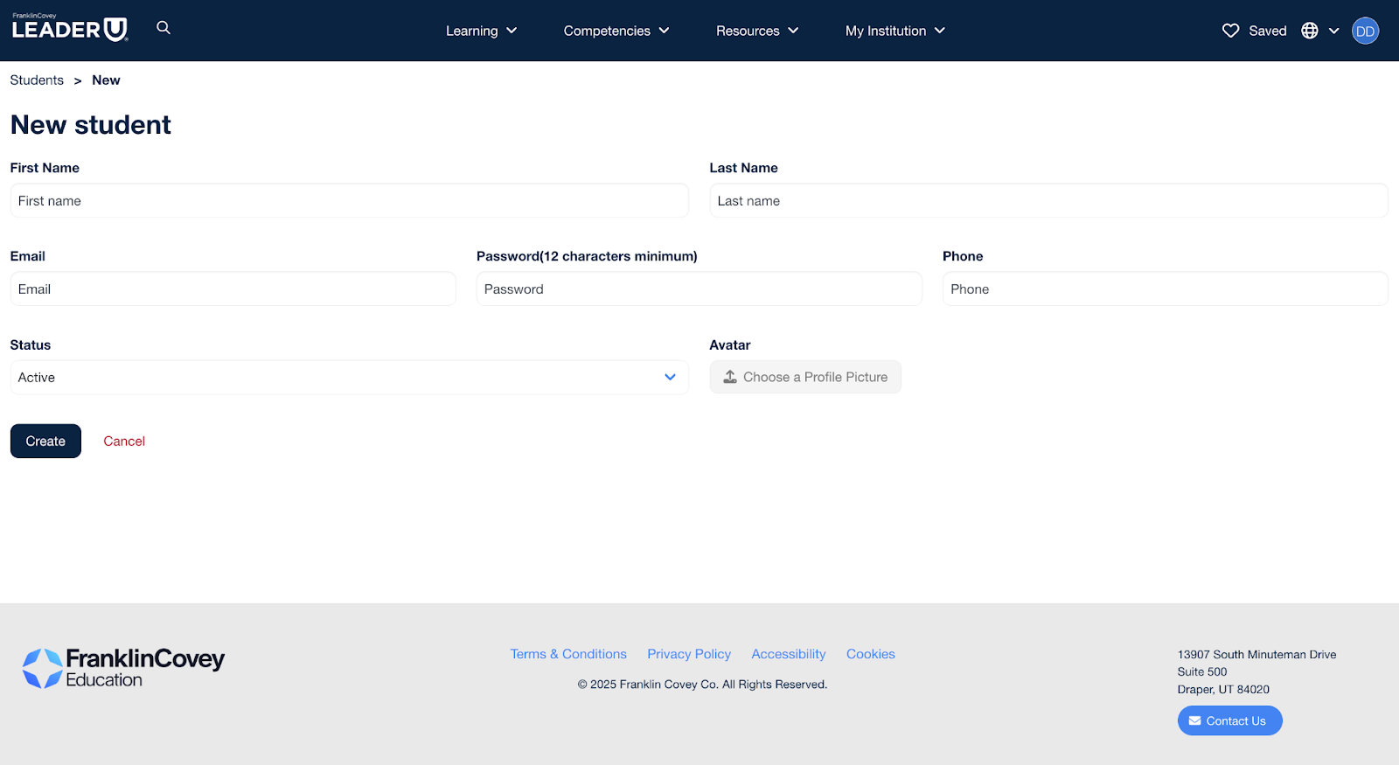Open search with the magnifier icon

click(x=164, y=28)
